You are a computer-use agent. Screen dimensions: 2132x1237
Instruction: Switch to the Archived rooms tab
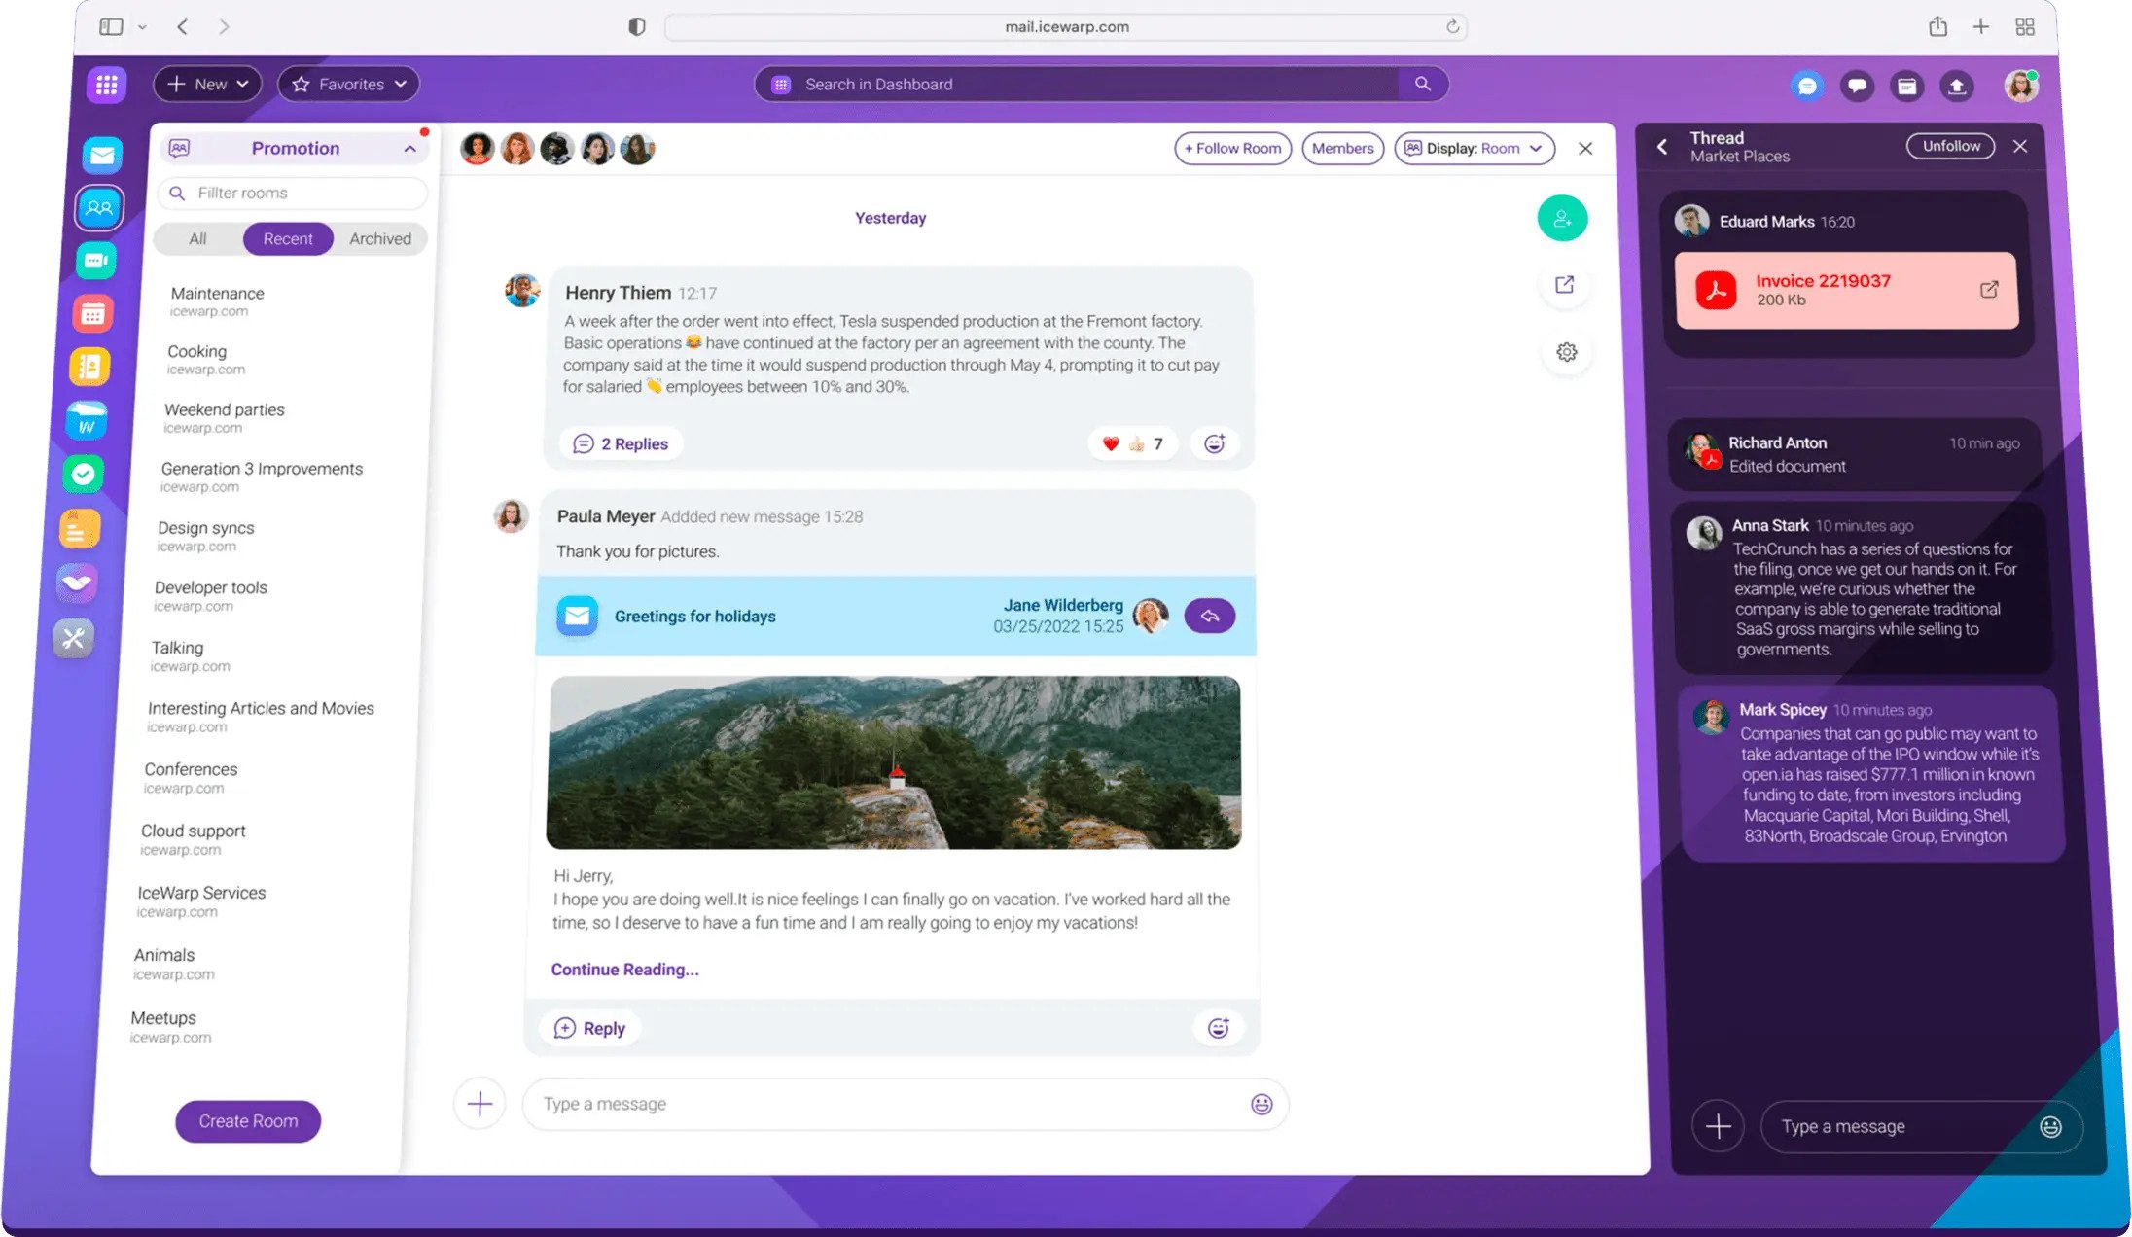click(379, 239)
